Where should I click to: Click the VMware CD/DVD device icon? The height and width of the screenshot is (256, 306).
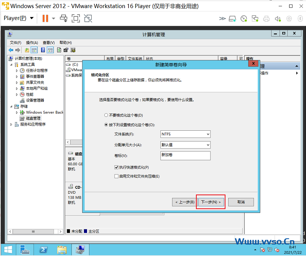pyautogui.click(x=244, y=19)
